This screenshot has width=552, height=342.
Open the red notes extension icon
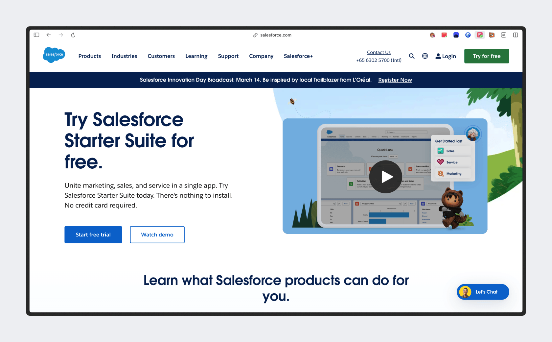click(444, 35)
